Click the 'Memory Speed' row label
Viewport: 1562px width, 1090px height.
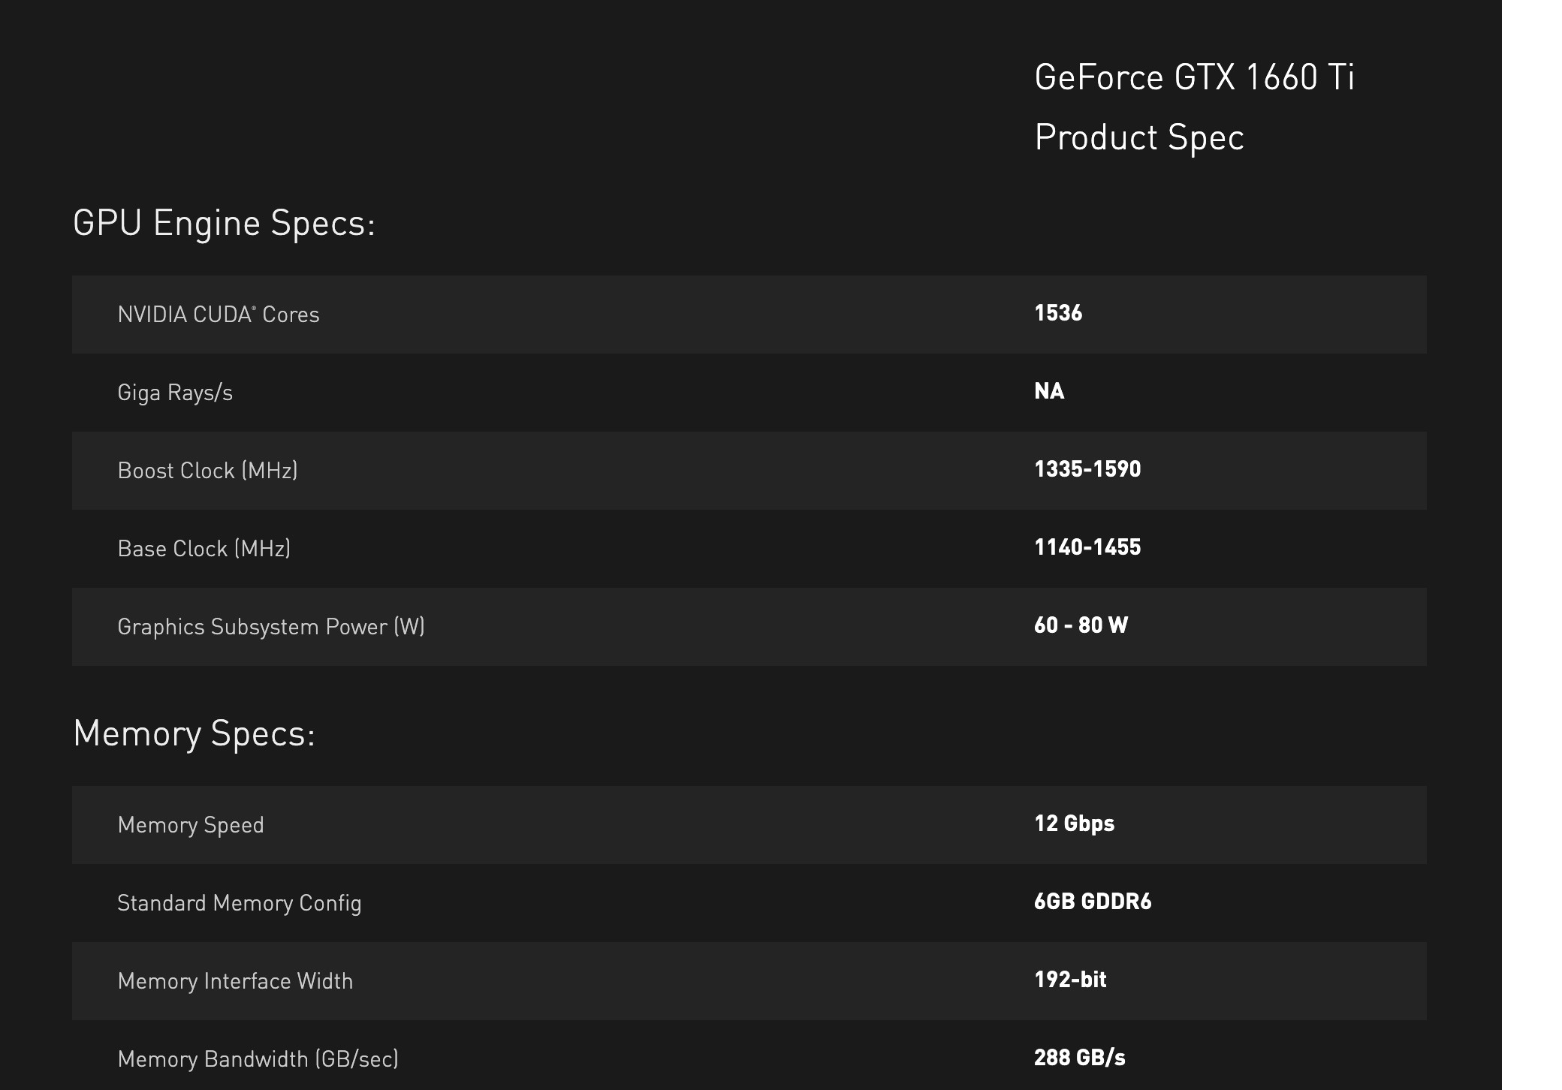[x=191, y=825]
